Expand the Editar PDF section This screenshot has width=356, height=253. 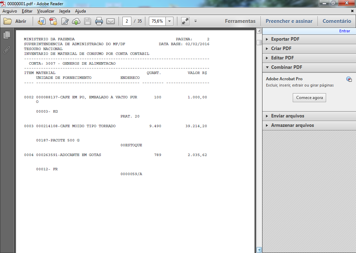309,58
